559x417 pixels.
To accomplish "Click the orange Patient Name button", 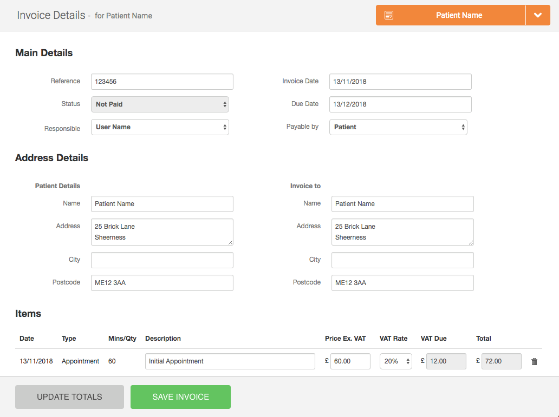I will click(451, 15).
